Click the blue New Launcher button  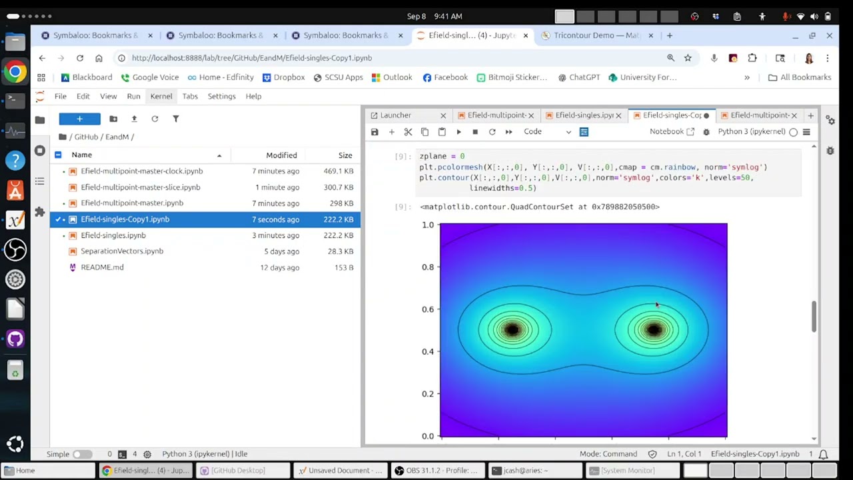[x=79, y=119]
